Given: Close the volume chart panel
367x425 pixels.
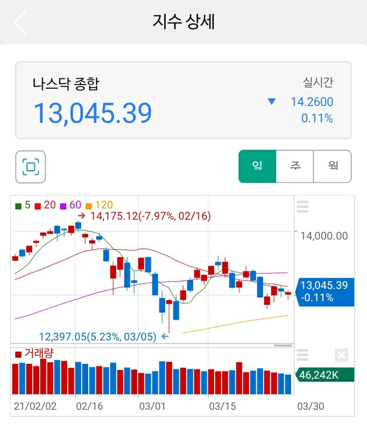Looking at the screenshot, I should click(342, 355).
